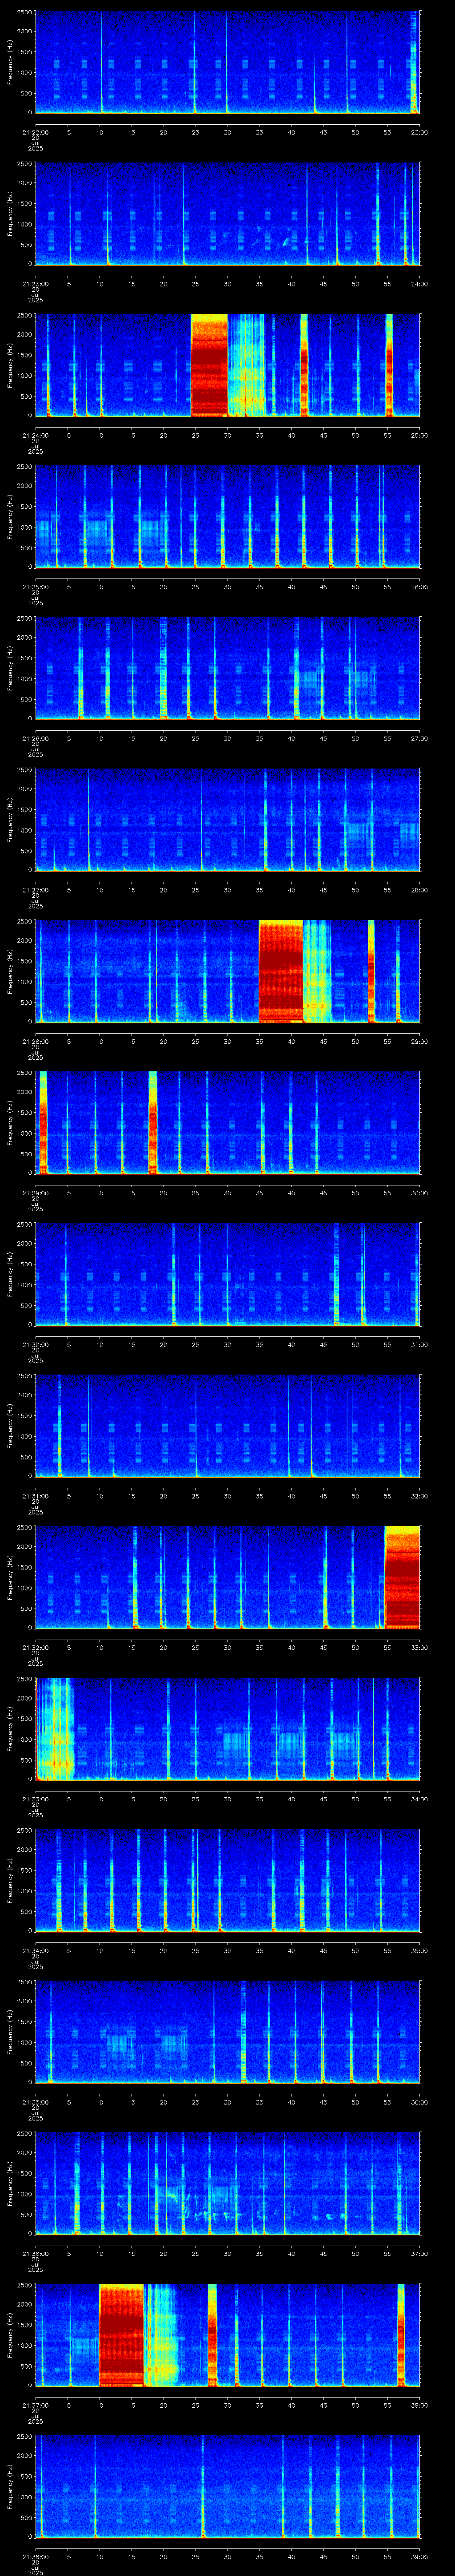Select the 35:00 end time label
455x2576 pixels.
coord(419,1951)
